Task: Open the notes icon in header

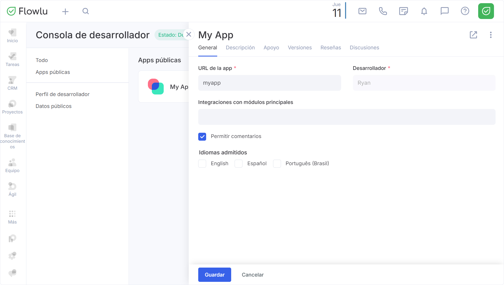Action: (x=403, y=11)
